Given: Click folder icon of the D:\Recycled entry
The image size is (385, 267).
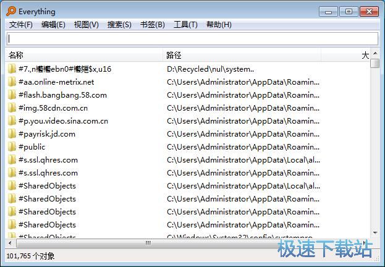Looking at the screenshot, I should tap(12, 69).
